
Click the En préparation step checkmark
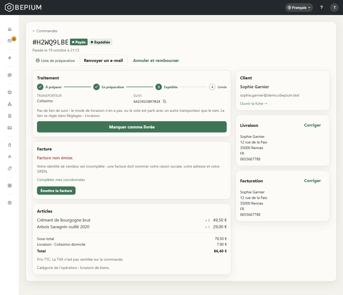[x=96, y=87]
